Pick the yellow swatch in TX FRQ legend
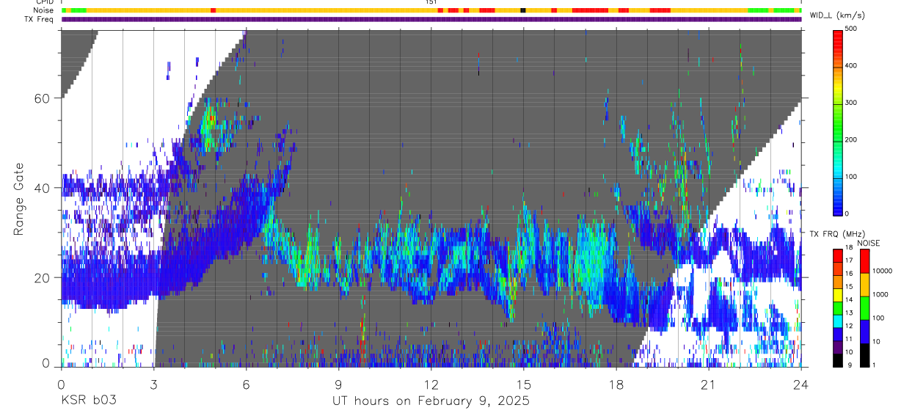Image resolution: width=901 pixels, height=416 pixels. pyautogui.click(x=837, y=293)
